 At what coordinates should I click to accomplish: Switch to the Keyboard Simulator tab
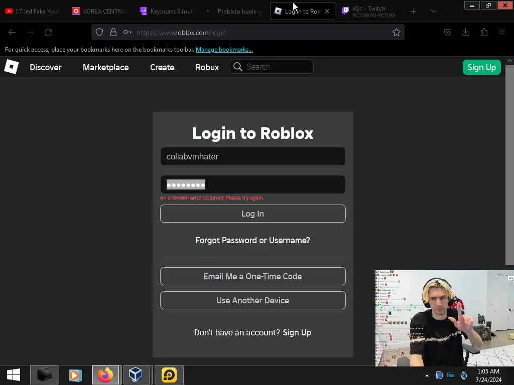(167, 11)
